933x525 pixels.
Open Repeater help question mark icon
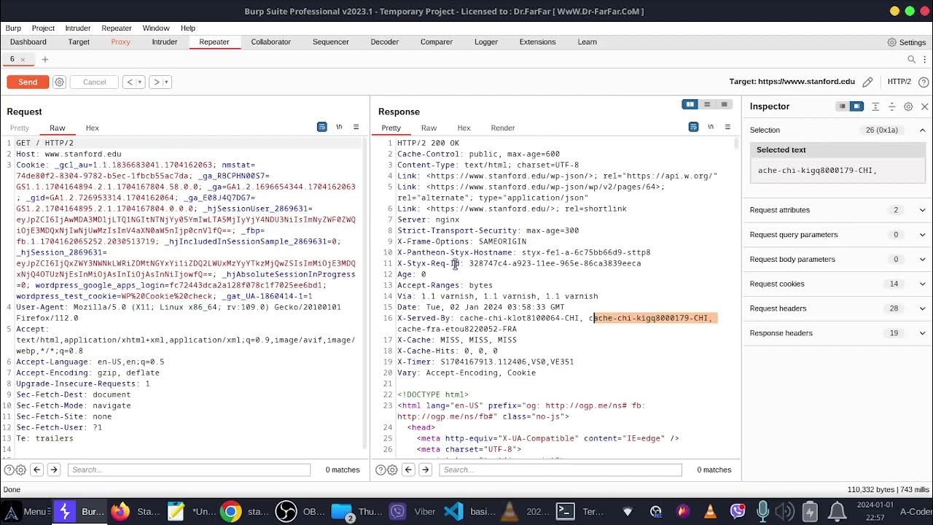[924, 82]
